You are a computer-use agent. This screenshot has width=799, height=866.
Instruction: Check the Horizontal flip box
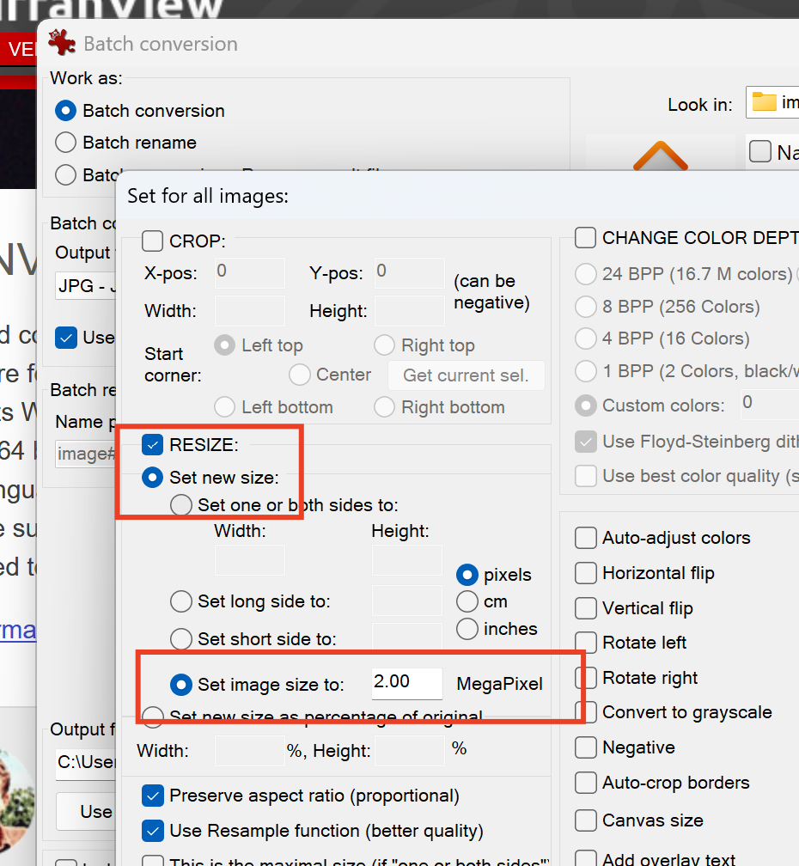tap(586, 573)
